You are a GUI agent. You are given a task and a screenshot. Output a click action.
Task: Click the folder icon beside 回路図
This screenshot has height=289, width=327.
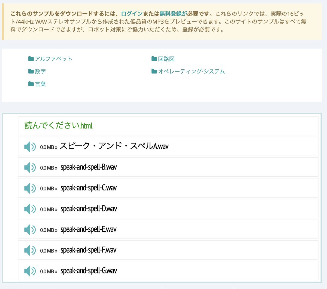tap(154, 59)
